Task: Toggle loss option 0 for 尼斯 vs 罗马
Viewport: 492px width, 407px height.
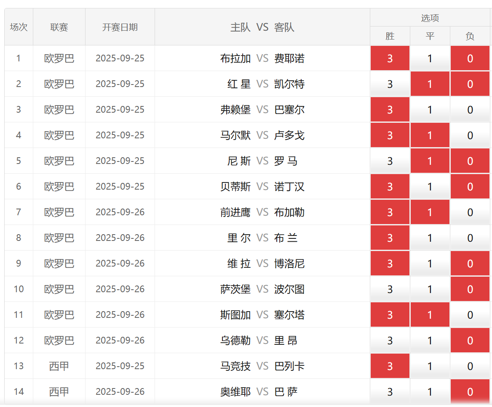Action: (x=470, y=161)
